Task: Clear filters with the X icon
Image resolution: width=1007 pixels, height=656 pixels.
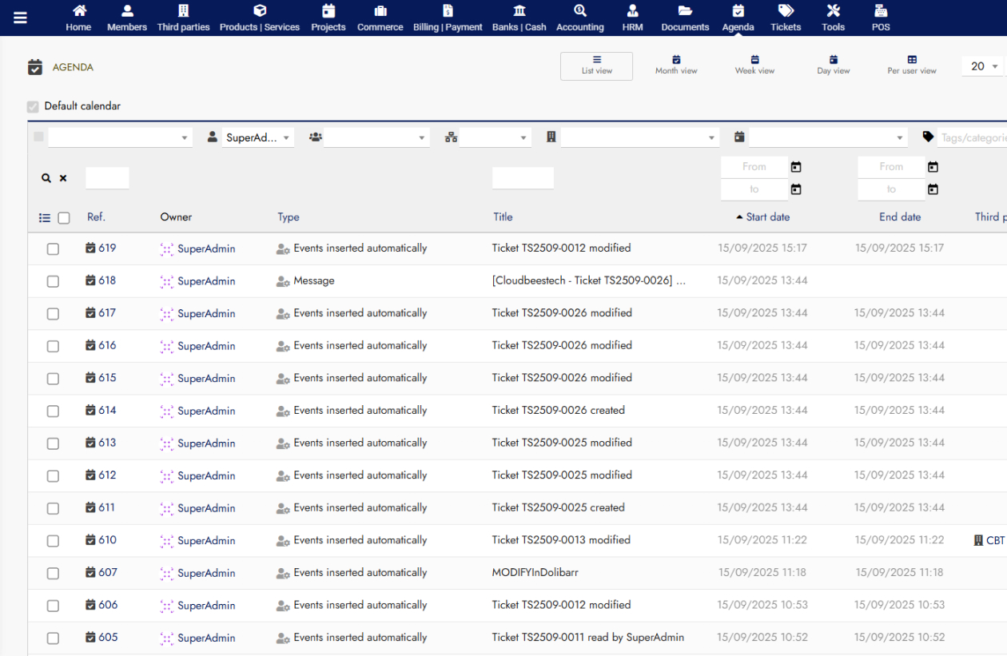Action: pyautogui.click(x=63, y=178)
